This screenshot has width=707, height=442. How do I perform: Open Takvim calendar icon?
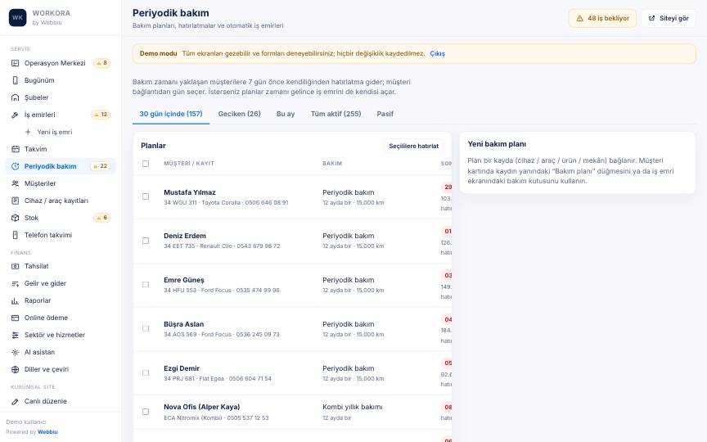click(x=15, y=149)
